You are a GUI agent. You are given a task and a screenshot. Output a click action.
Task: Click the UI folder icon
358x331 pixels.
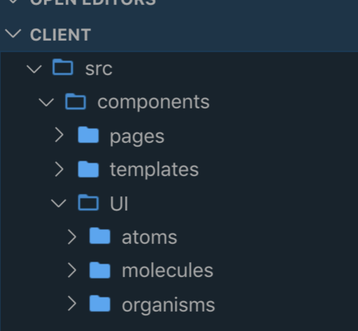click(x=88, y=202)
